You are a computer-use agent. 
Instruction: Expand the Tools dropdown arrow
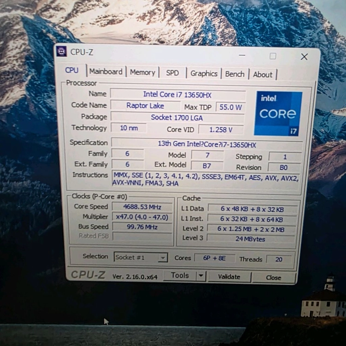point(201,275)
